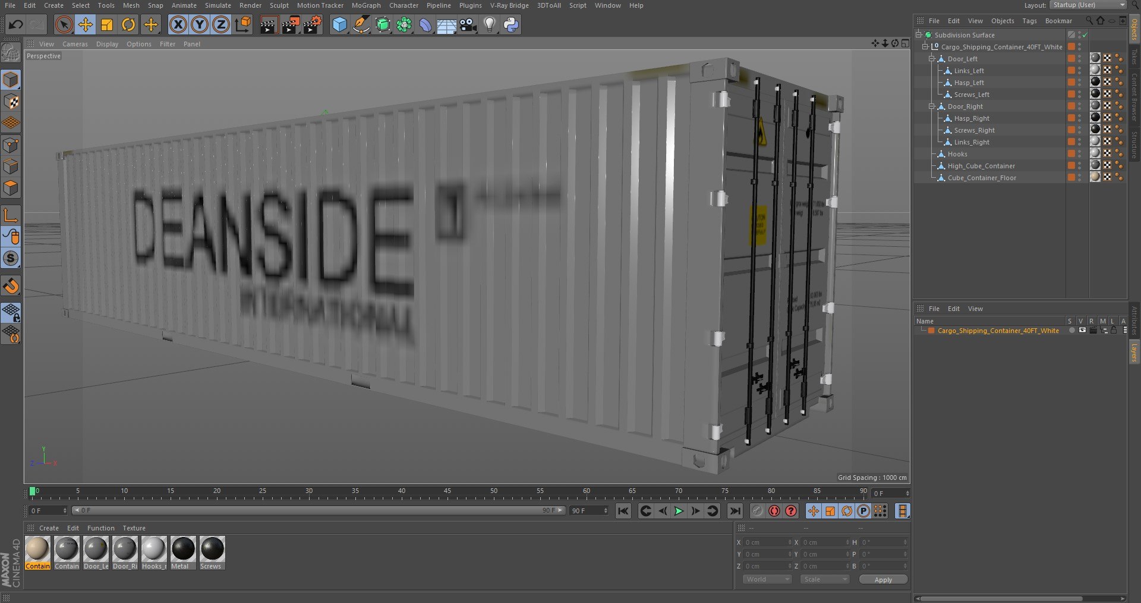This screenshot has width=1141, height=603.
Task: Open the Deformer objects icon
Action: point(425,24)
